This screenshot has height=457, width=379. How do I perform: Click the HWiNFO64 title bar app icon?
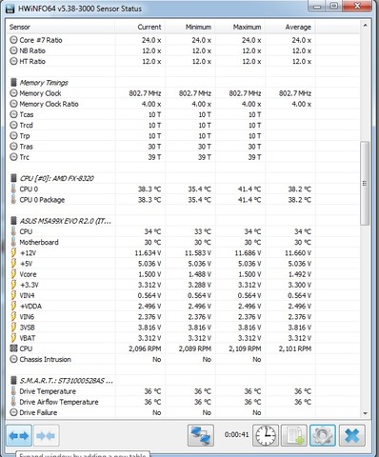(x=10, y=9)
